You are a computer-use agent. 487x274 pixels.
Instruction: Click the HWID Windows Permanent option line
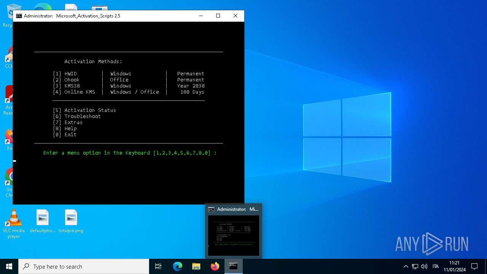tap(129, 74)
